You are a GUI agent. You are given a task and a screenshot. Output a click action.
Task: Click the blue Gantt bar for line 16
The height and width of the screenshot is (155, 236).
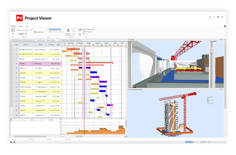point(92,100)
